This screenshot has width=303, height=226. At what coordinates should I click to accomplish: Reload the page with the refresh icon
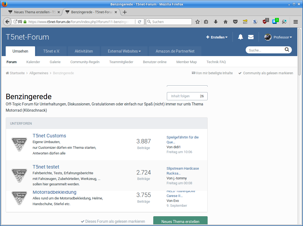point(139,22)
